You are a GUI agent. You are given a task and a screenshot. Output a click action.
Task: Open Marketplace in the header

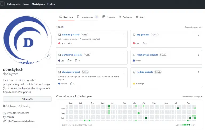pyautogui.click(x=38, y=4)
